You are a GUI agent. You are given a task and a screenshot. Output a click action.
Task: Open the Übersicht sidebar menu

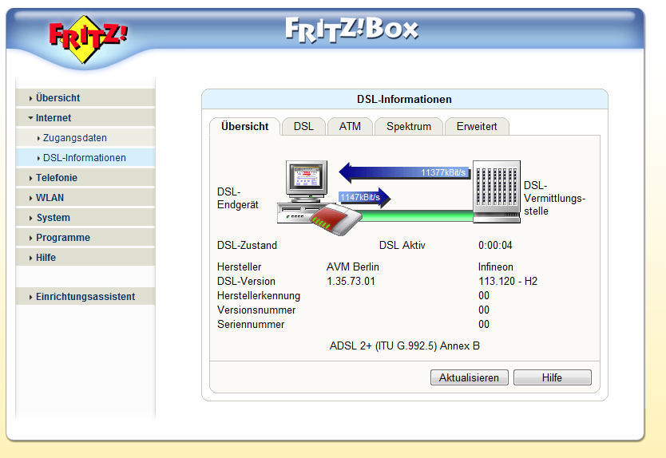point(85,98)
